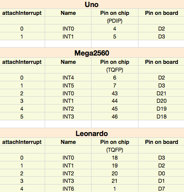Select chip pin 43 cell

pyautogui.click(x=115, y=94)
